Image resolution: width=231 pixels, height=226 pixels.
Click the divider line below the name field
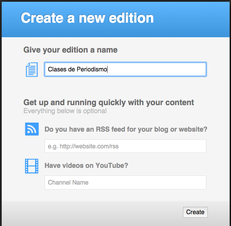click(115, 89)
